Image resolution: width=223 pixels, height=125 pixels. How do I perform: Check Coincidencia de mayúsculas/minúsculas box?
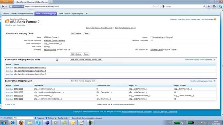tap(70, 118)
